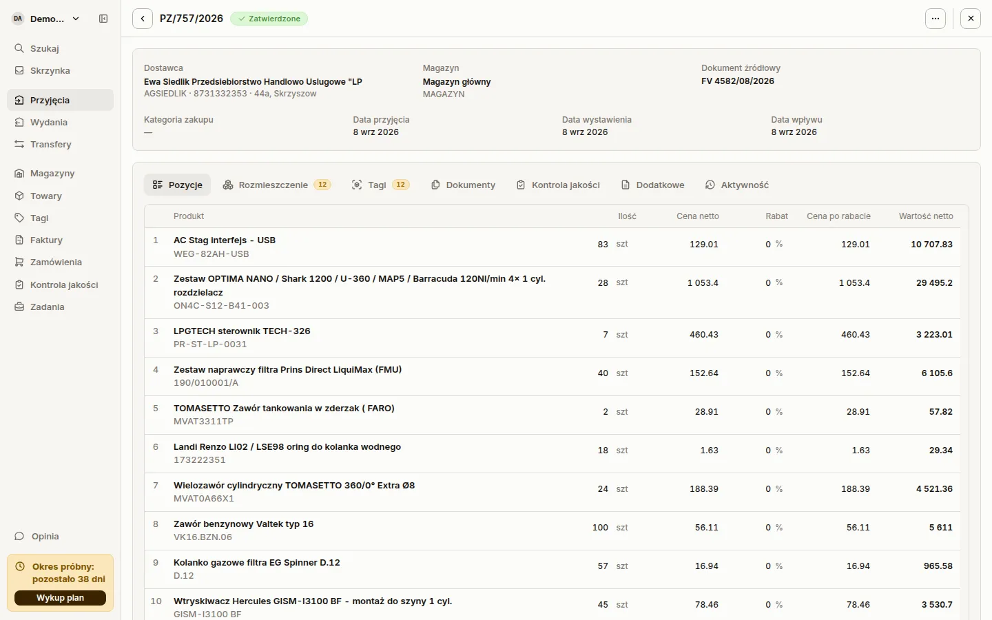Open the Kontrola jakości tab

click(558, 185)
